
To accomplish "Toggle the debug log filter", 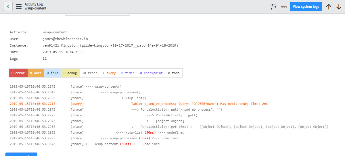I will (70, 73).
